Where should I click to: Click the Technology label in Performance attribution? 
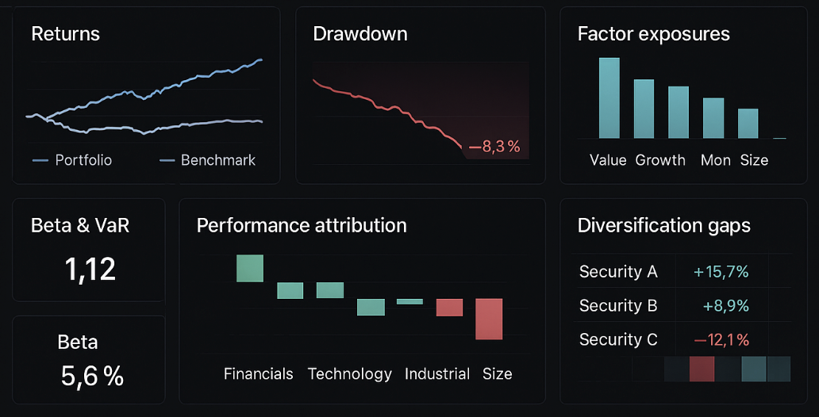[349, 373]
